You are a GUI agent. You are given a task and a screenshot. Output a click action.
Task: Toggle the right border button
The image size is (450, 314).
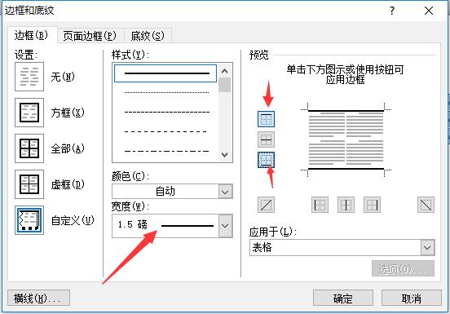click(372, 205)
